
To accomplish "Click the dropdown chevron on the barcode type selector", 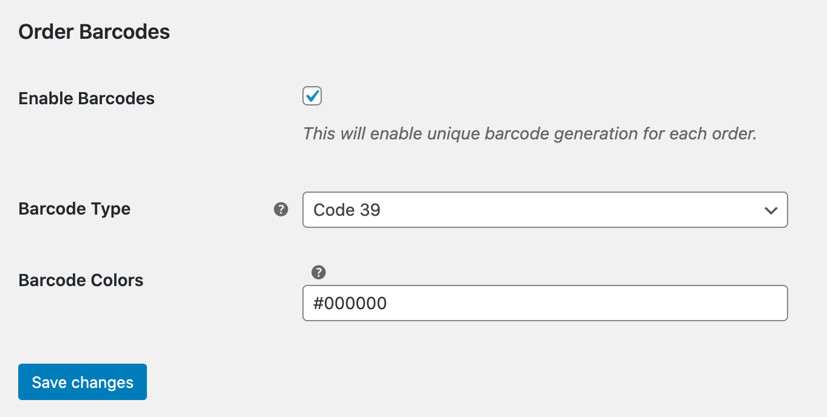I will [x=770, y=210].
